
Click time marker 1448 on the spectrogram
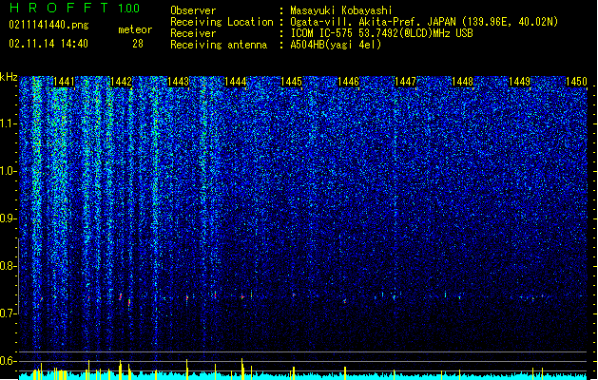pos(462,82)
